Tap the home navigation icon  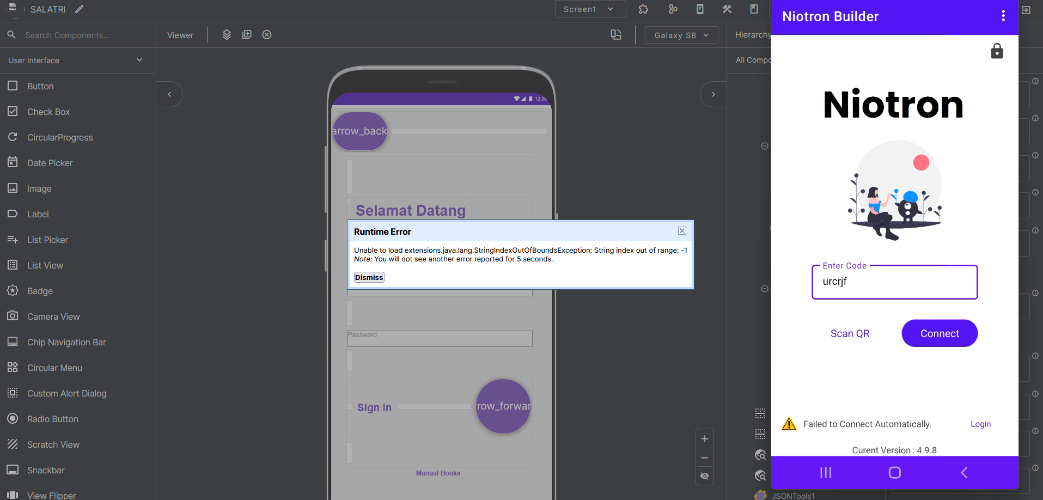pos(895,473)
